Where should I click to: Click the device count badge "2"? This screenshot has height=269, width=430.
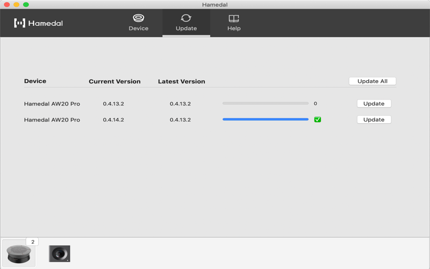(33, 242)
